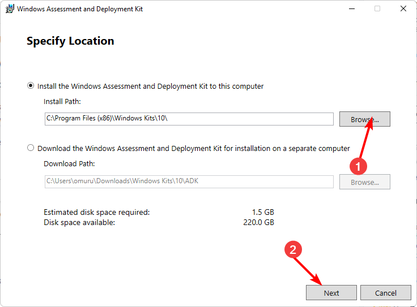This screenshot has width=417, height=307.
Task: Browse for an install path folder
Action: 364,119
